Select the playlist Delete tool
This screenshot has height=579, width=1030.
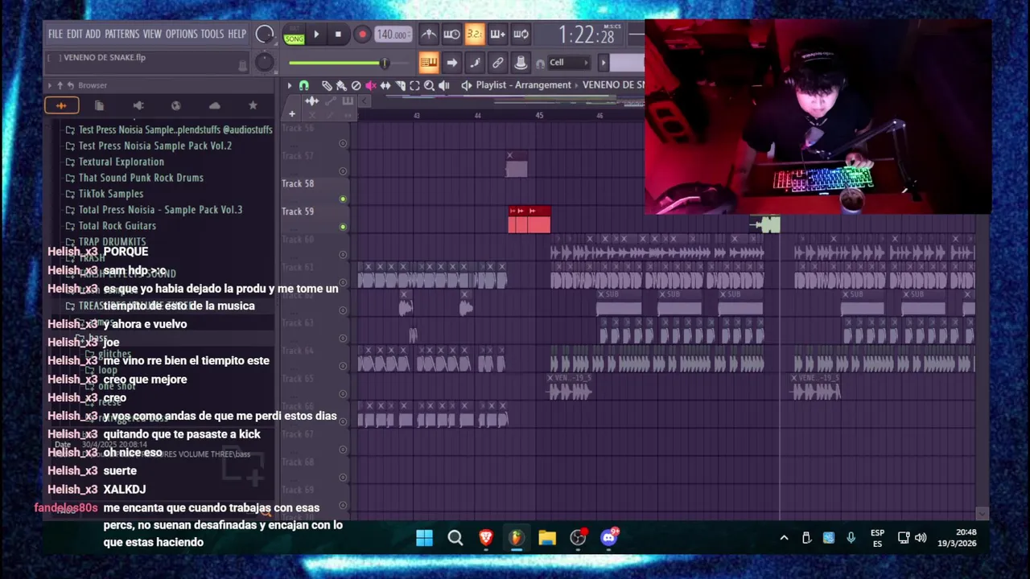click(x=356, y=85)
